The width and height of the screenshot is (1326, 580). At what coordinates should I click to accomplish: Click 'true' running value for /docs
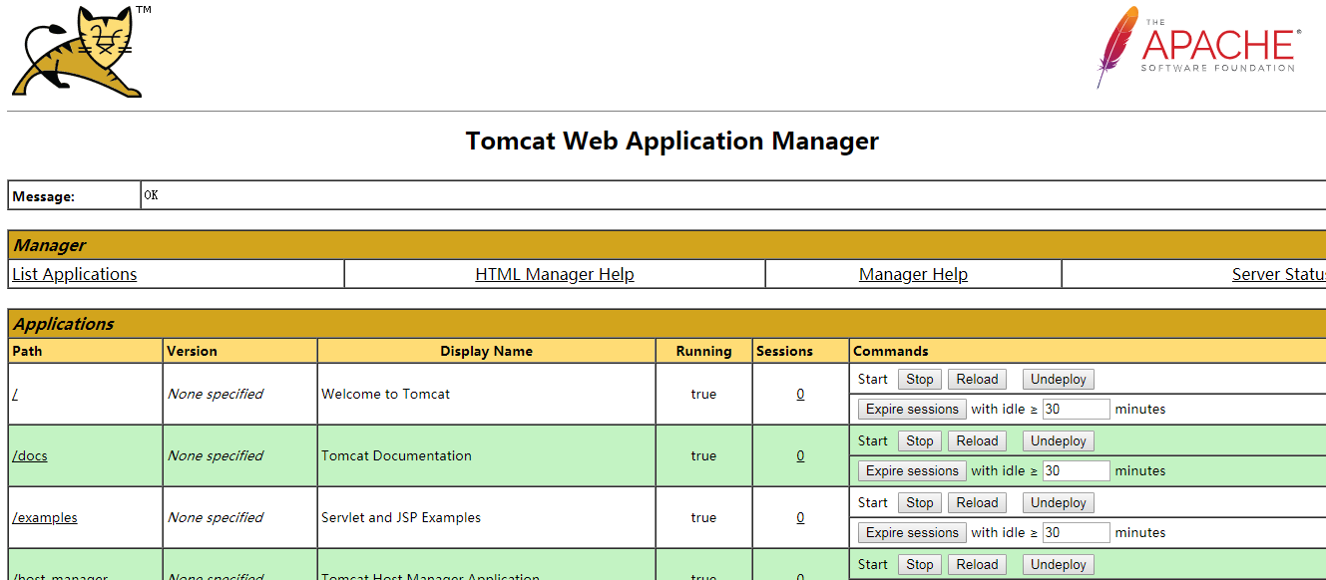point(703,455)
